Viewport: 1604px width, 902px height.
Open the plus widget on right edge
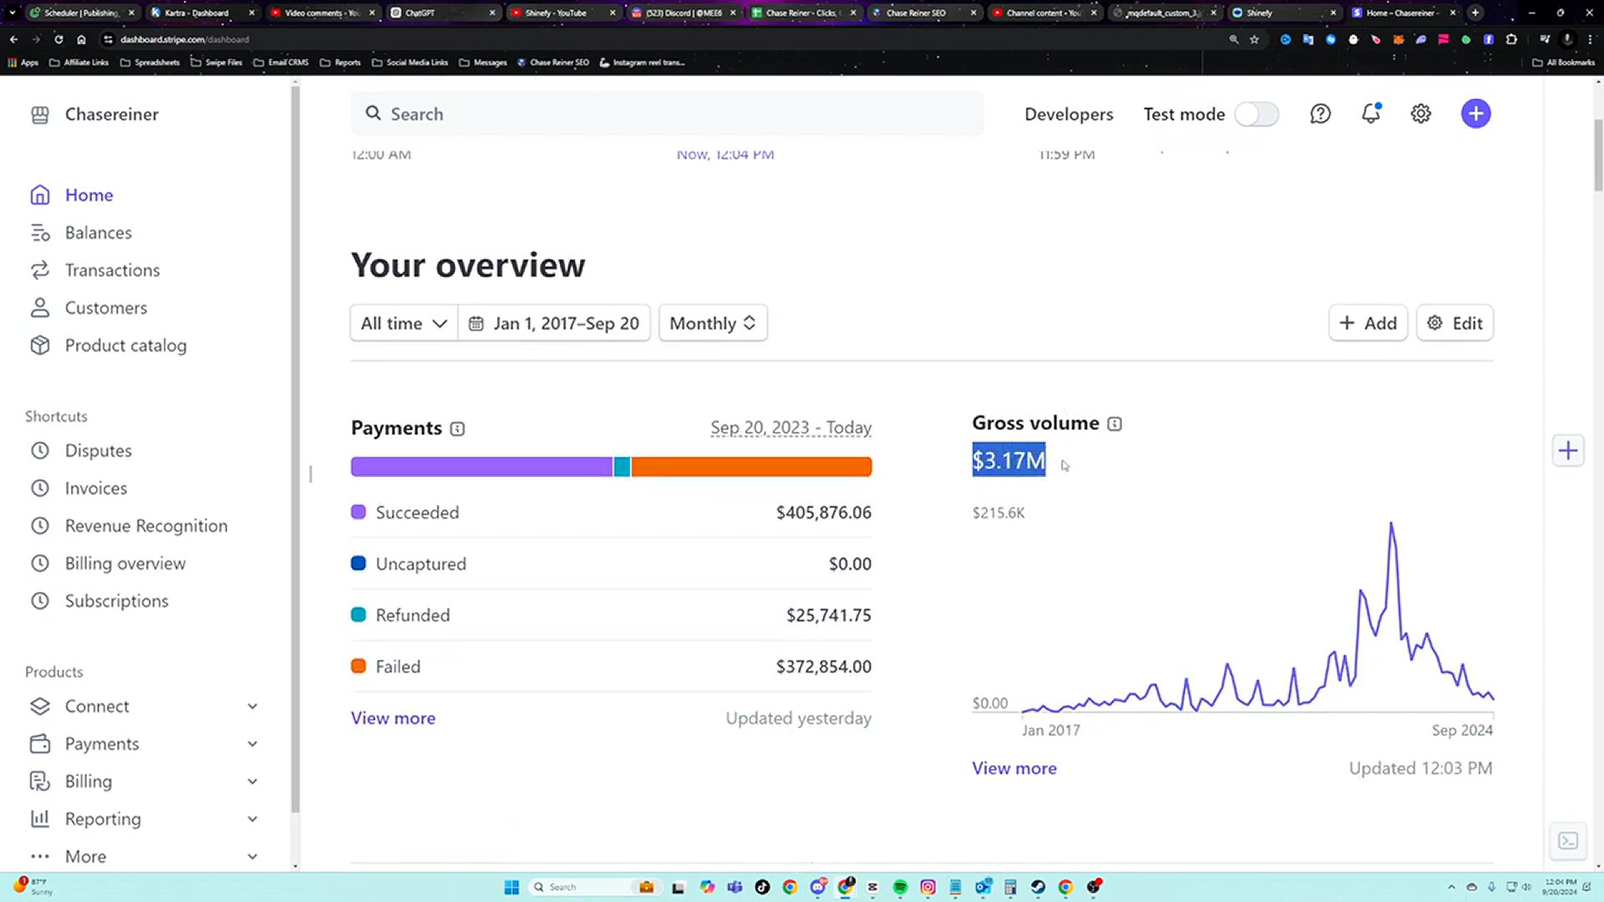click(x=1568, y=451)
